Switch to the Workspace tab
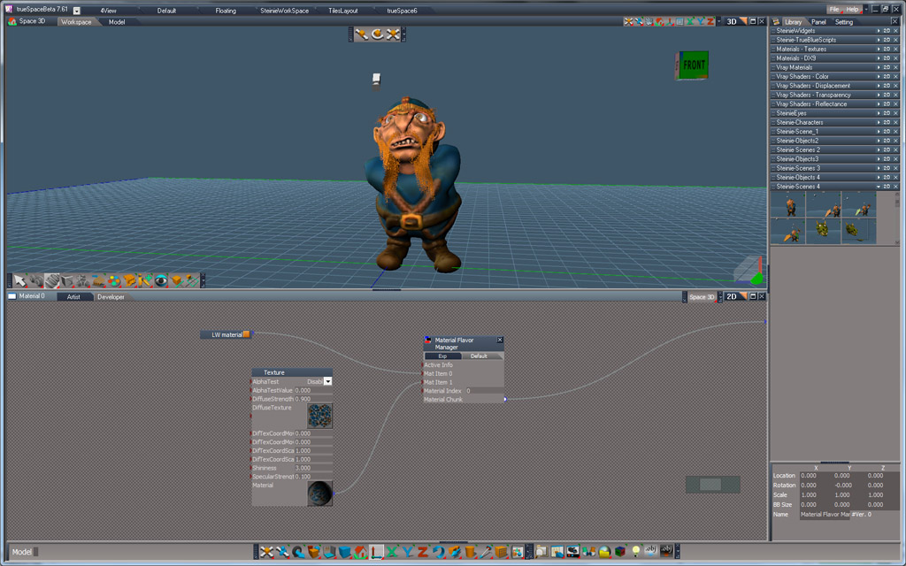This screenshot has width=906, height=566. point(76,22)
